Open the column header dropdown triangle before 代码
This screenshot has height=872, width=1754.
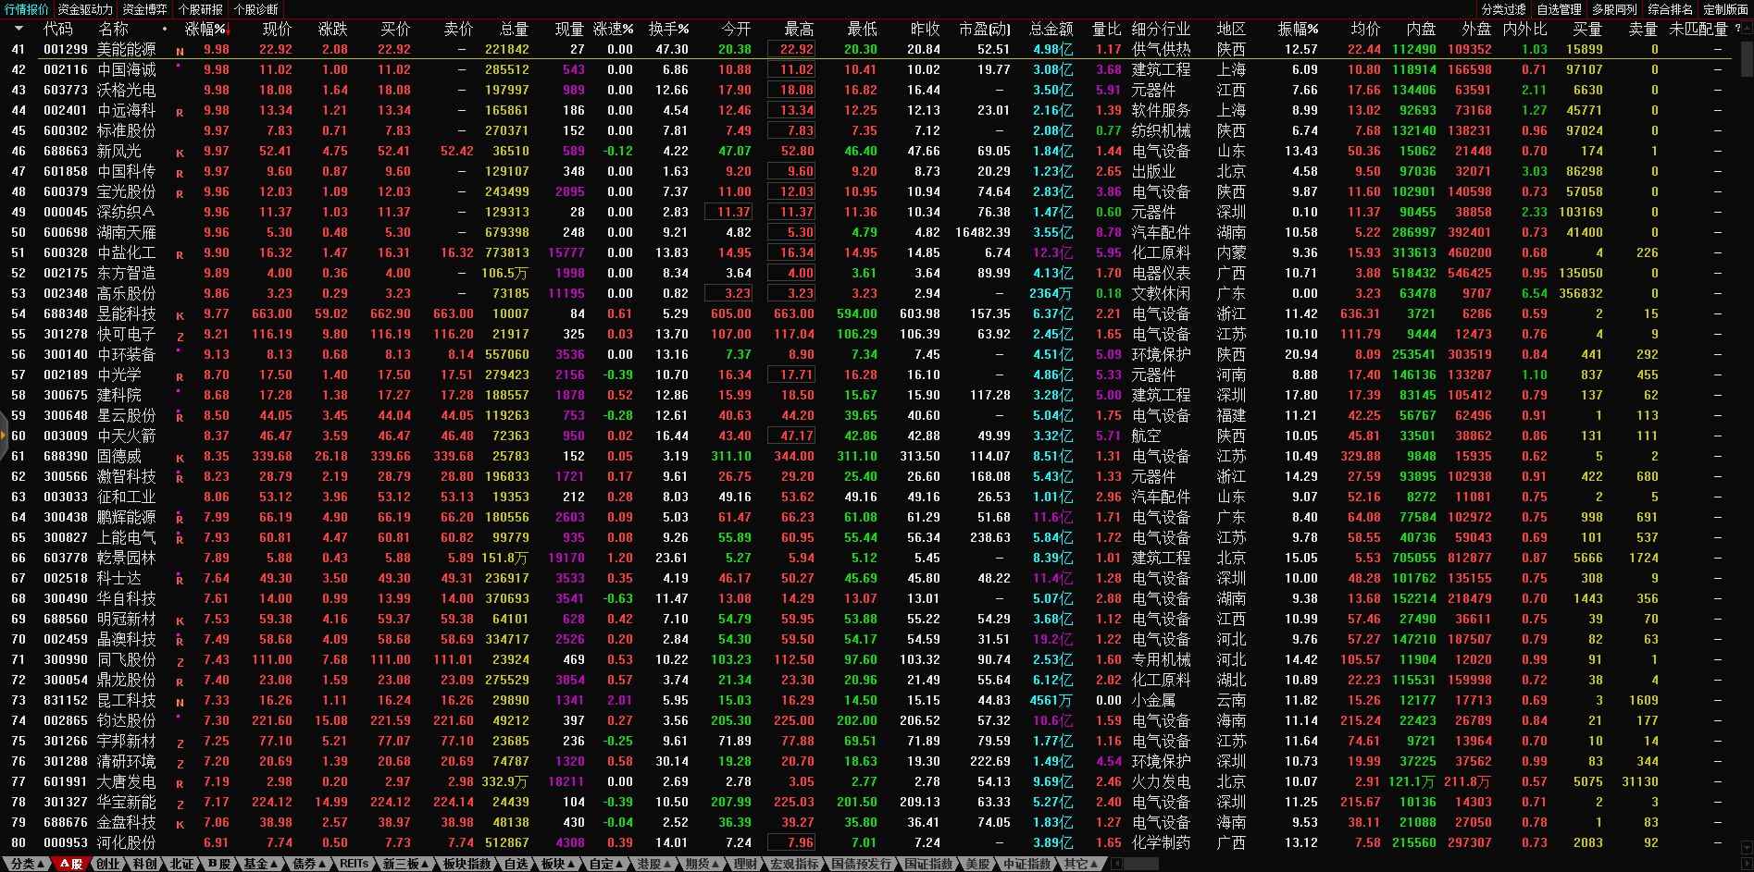click(19, 29)
